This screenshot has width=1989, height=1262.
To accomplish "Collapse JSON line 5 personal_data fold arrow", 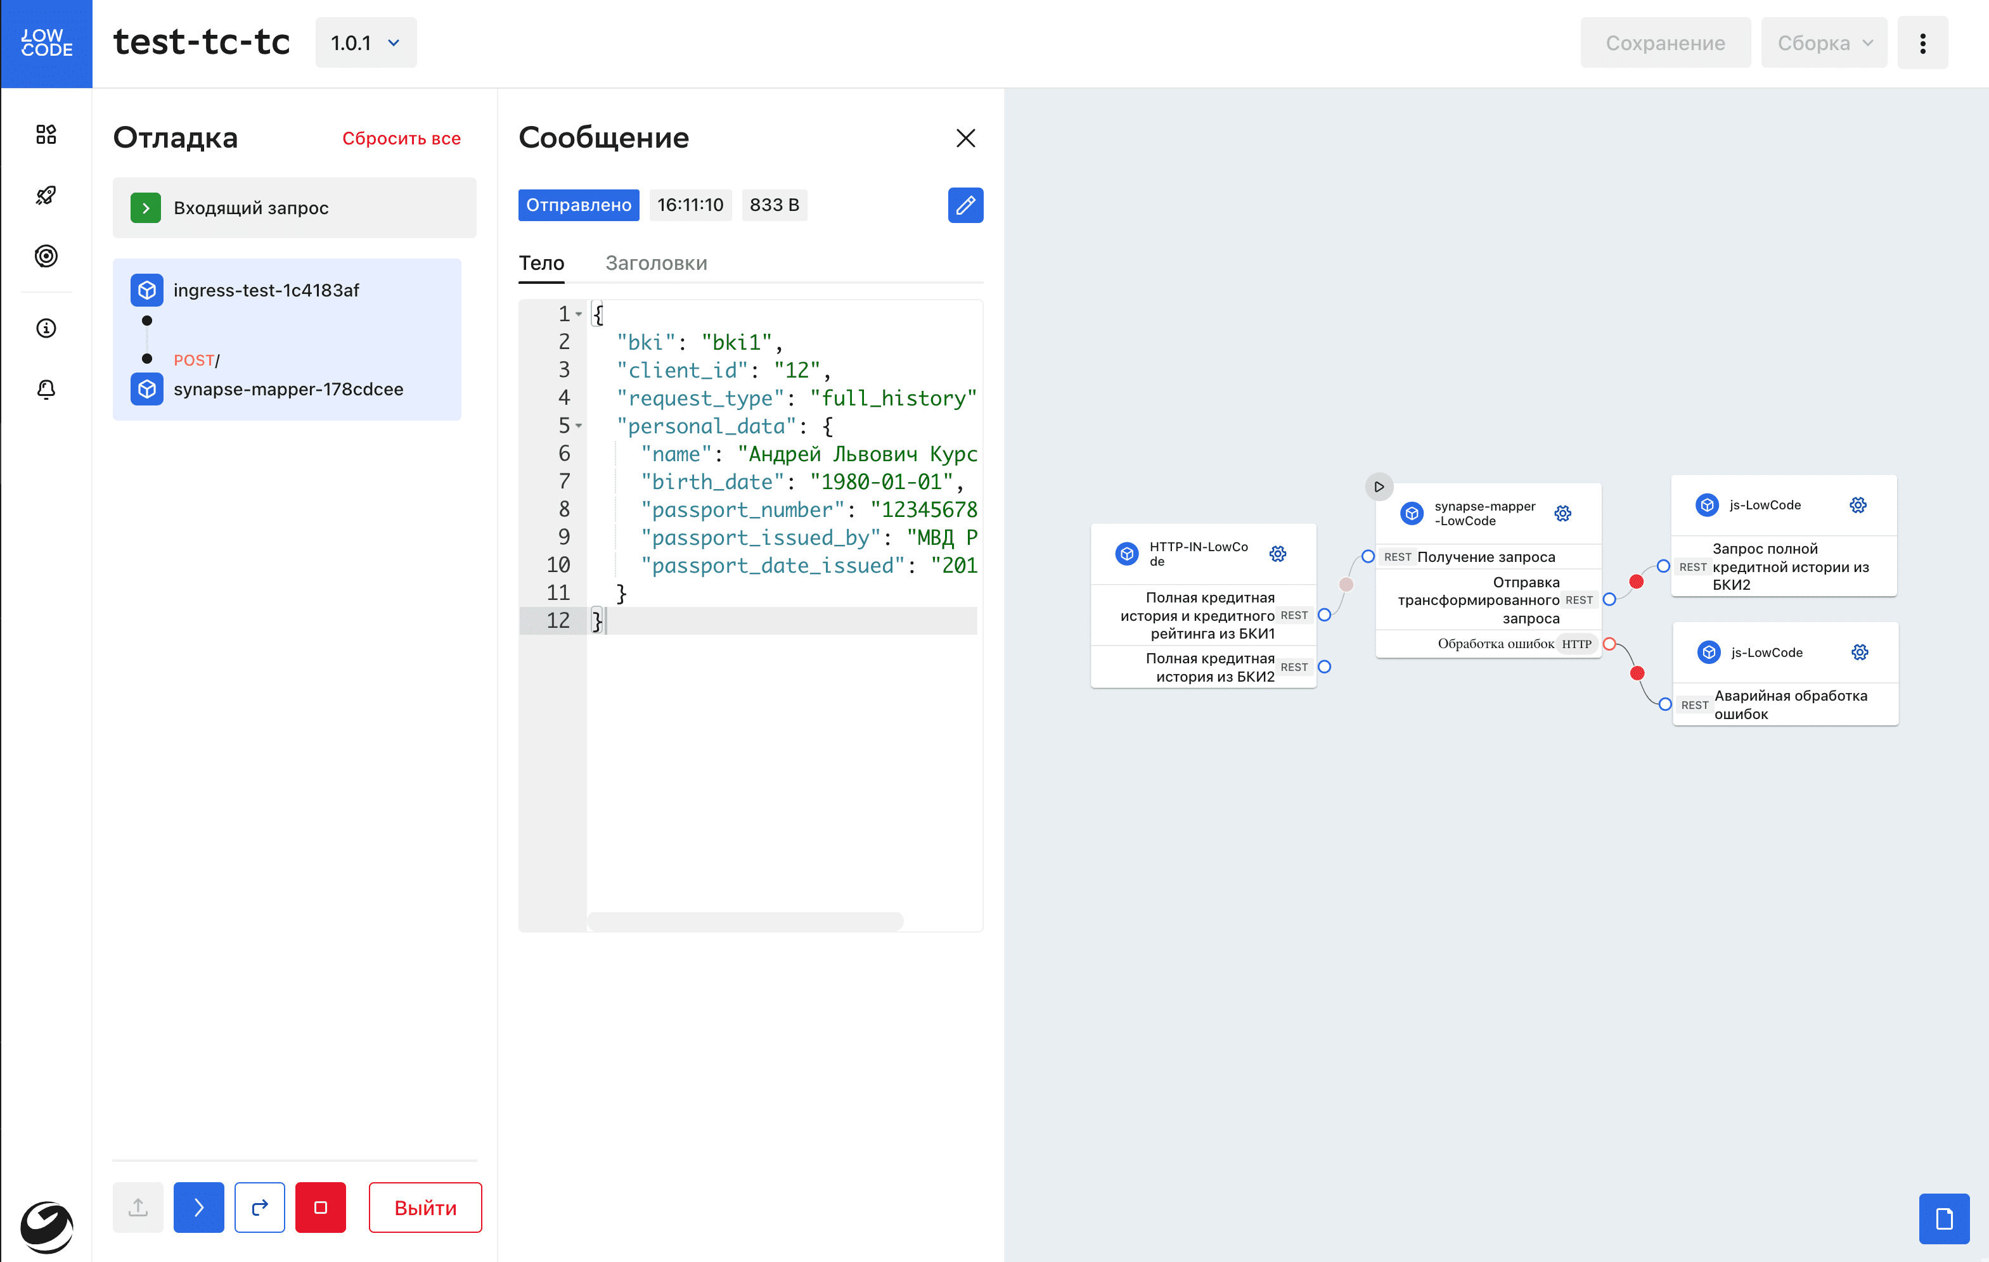I will pyautogui.click(x=579, y=426).
